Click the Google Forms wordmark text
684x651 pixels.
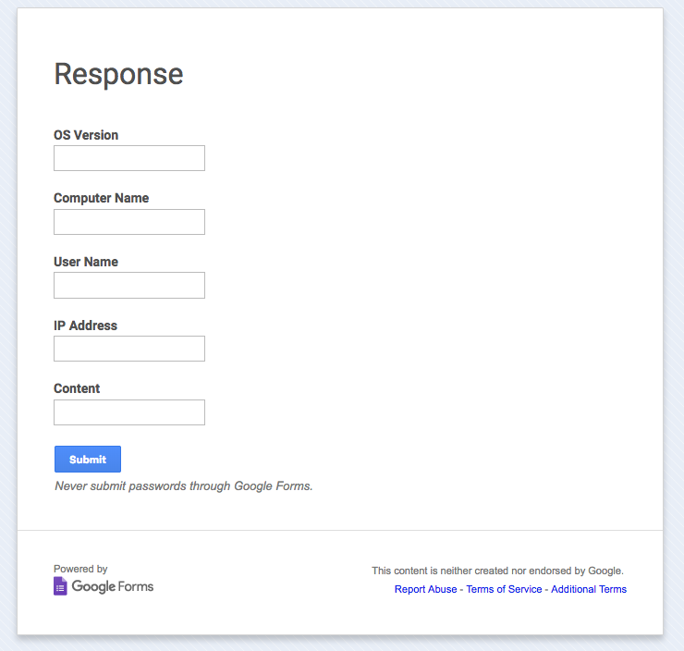click(113, 586)
